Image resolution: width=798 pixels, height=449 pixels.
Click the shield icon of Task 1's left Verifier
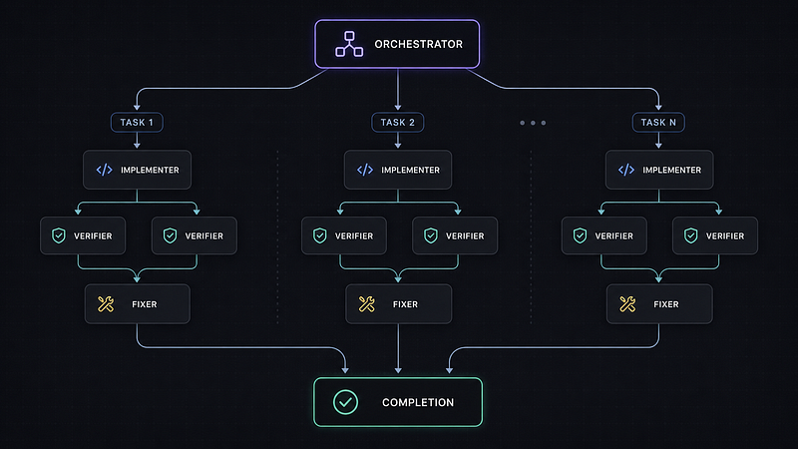[59, 235]
